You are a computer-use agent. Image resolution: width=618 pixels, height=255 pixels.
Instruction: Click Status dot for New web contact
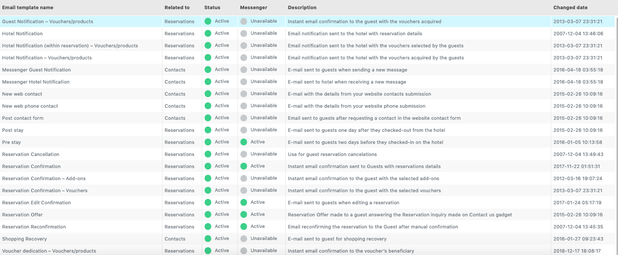click(208, 94)
